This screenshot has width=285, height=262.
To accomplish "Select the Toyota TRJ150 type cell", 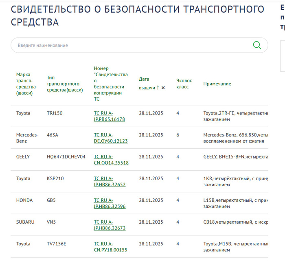I will click(x=55, y=113).
